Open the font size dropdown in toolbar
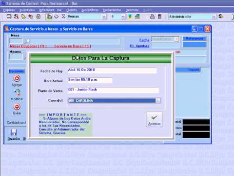Image resolution: width=234 pixels, height=176 pixels. click(x=123, y=17)
